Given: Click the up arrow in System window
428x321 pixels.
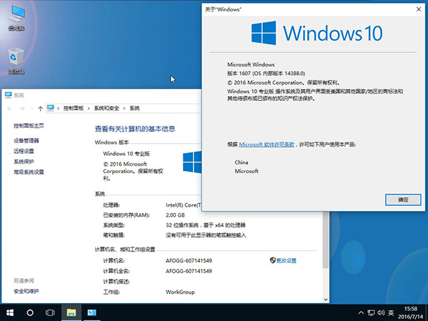Looking at the screenshot, I should 40,108.
